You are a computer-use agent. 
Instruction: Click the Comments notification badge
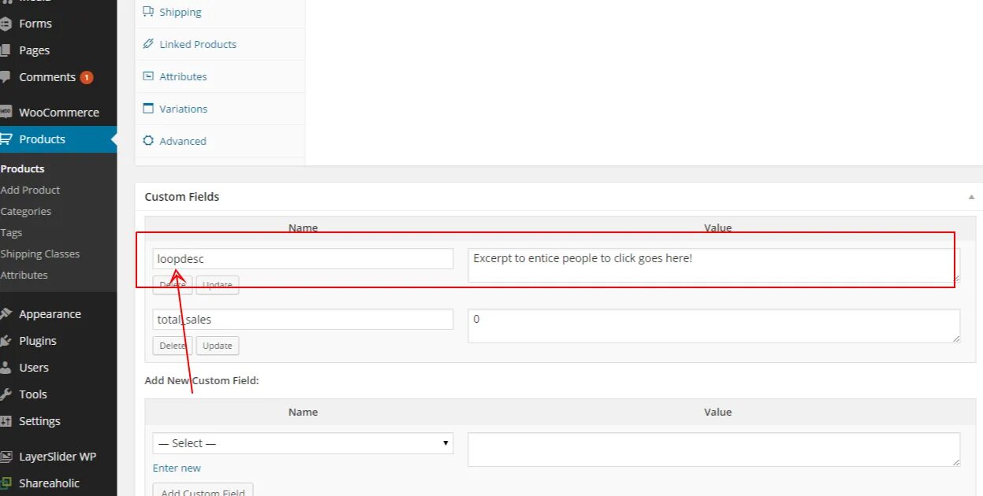[87, 77]
